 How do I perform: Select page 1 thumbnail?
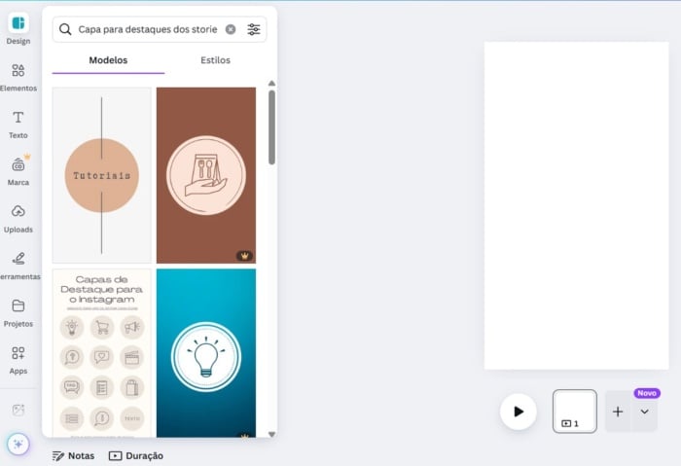pos(575,411)
